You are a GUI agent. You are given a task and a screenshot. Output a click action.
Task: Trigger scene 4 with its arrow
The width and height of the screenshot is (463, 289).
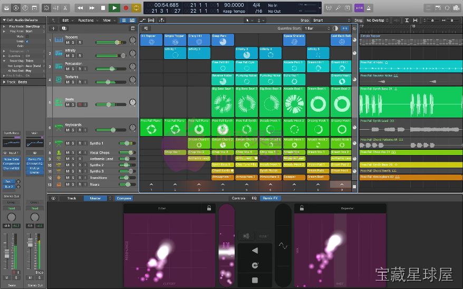[x=223, y=185]
